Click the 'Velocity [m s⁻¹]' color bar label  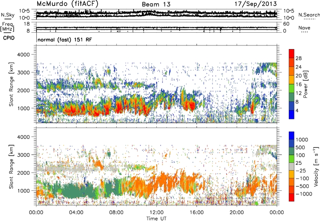click(x=316, y=166)
